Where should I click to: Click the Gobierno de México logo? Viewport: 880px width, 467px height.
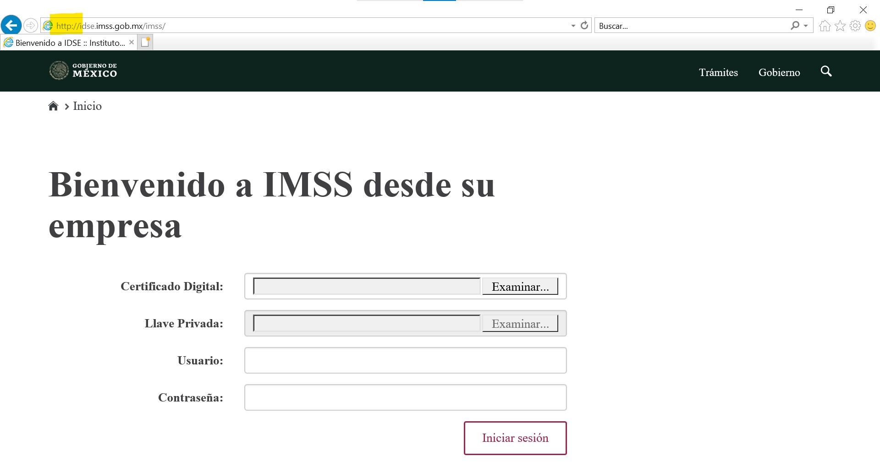click(x=83, y=71)
